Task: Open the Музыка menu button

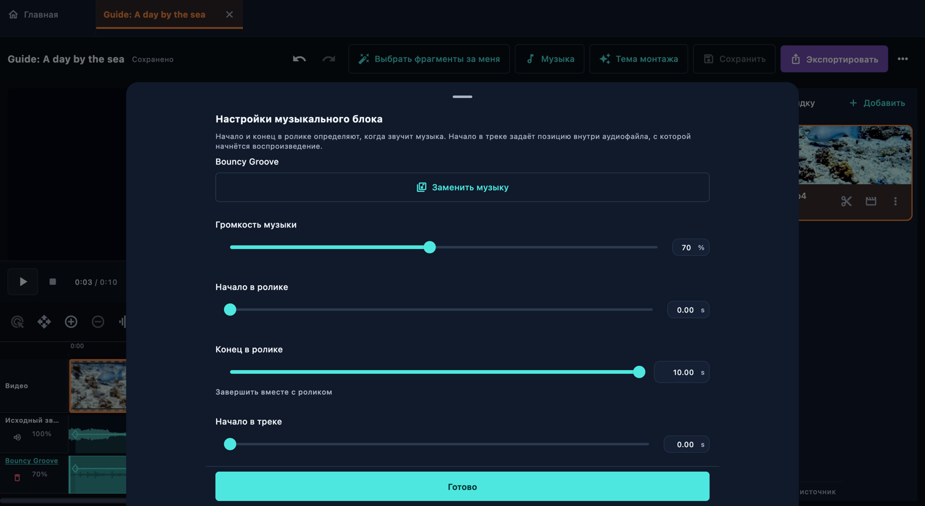Action: pyautogui.click(x=549, y=59)
